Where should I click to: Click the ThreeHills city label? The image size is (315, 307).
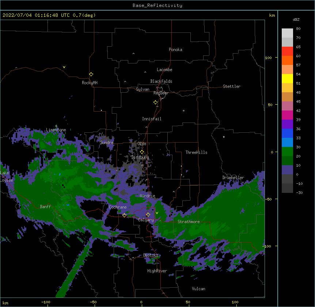196,152
